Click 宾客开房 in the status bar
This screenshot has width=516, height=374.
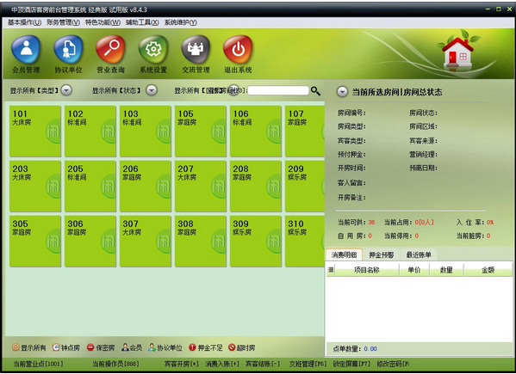181,364
